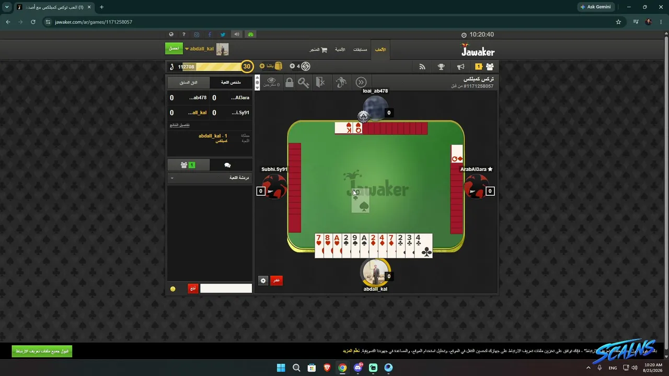This screenshot has width=669, height=376.
Task: Switch to the previous trick tab
Action: click(x=189, y=83)
